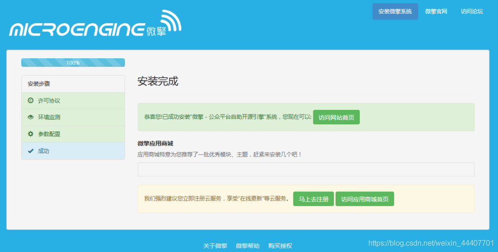Click the copyright icon beside 许可协议

point(31,101)
